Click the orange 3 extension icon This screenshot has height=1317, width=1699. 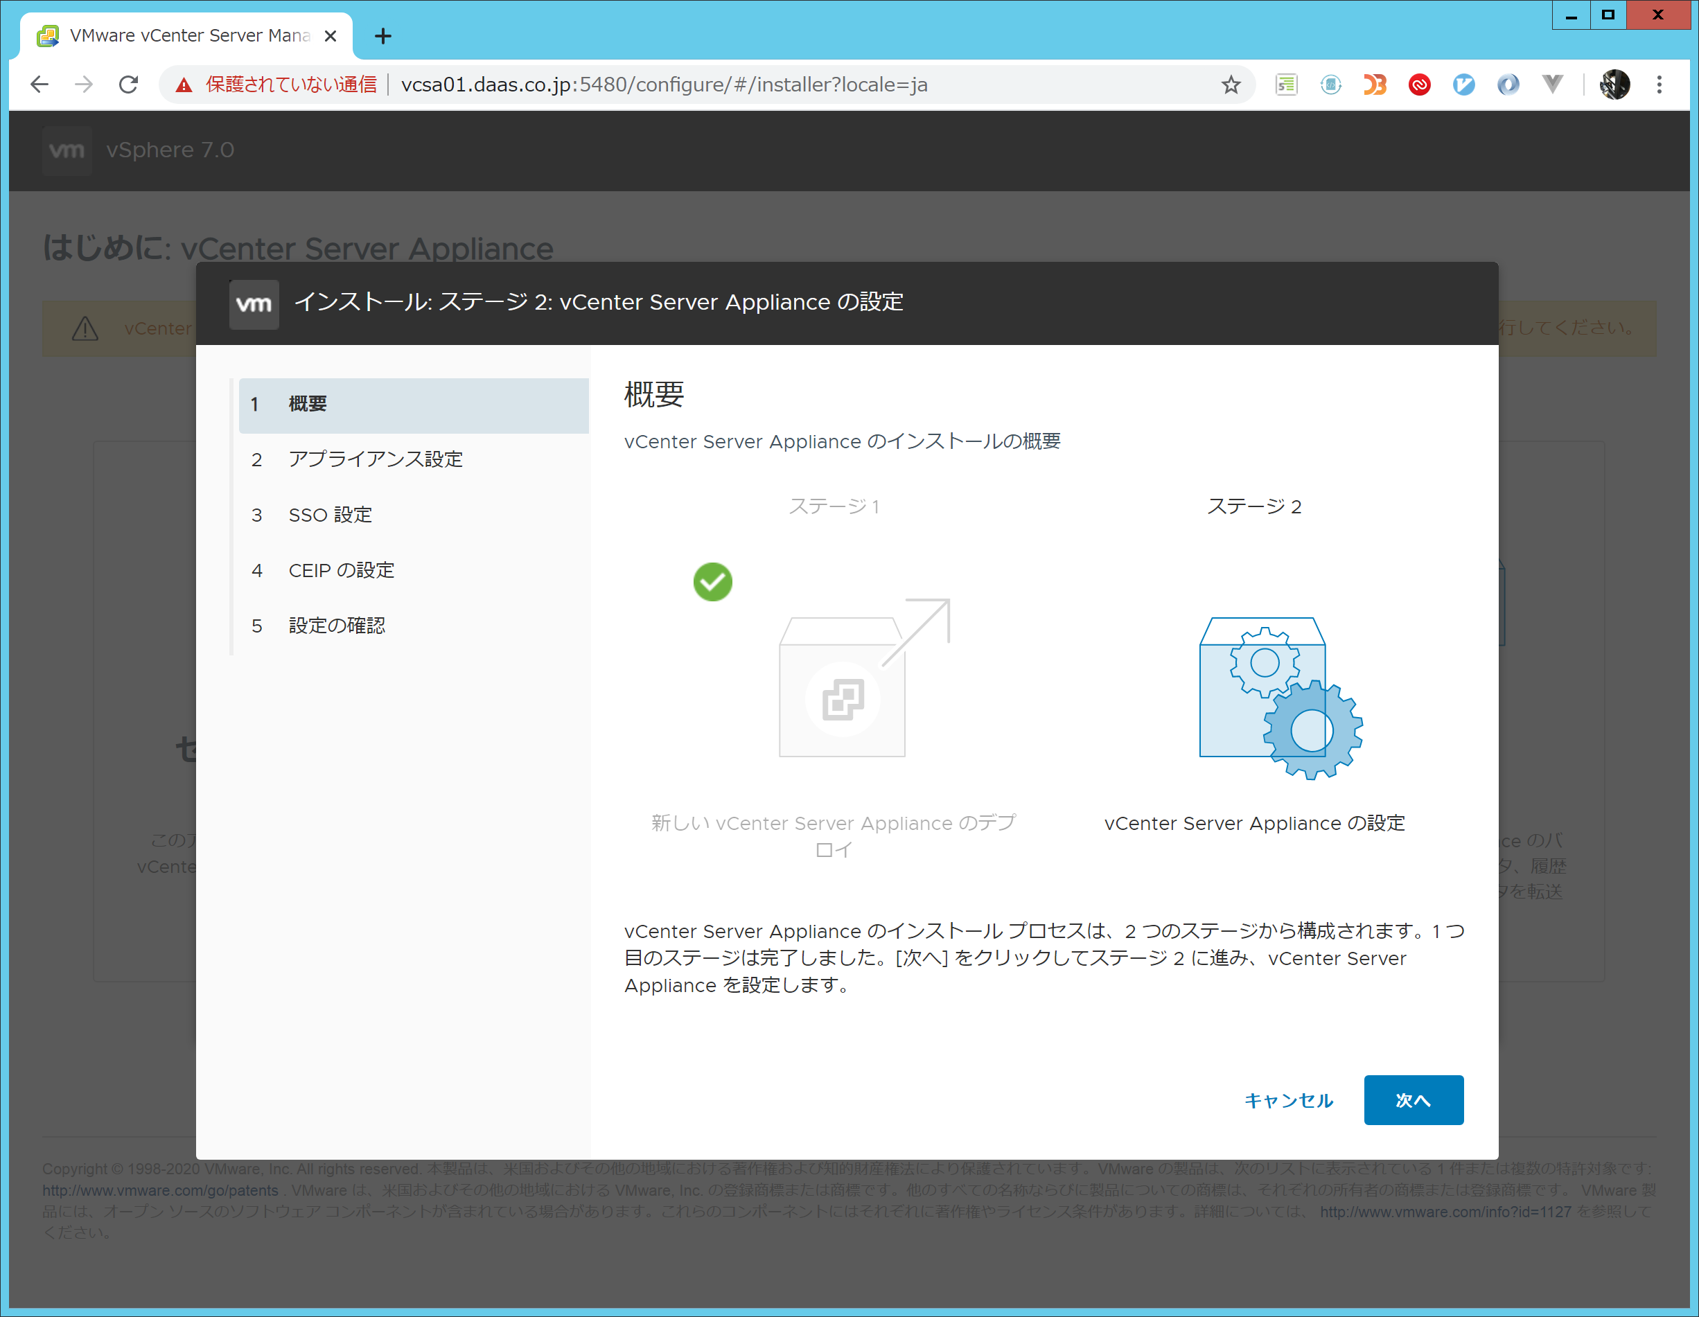[x=1375, y=84]
